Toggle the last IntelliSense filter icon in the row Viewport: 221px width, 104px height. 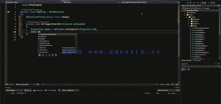(x=56, y=55)
